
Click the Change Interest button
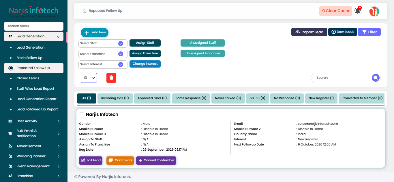click(145, 64)
